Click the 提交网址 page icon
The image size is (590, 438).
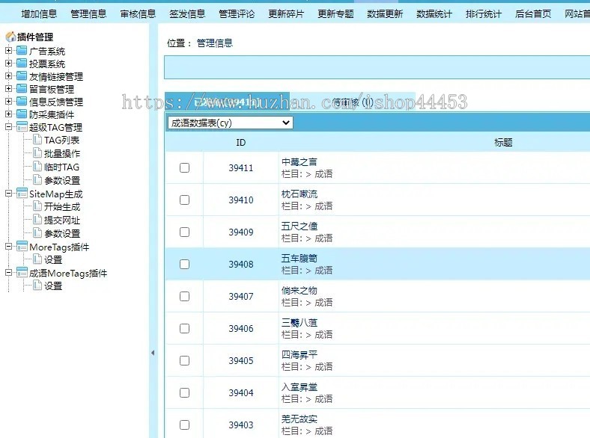[x=37, y=220]
